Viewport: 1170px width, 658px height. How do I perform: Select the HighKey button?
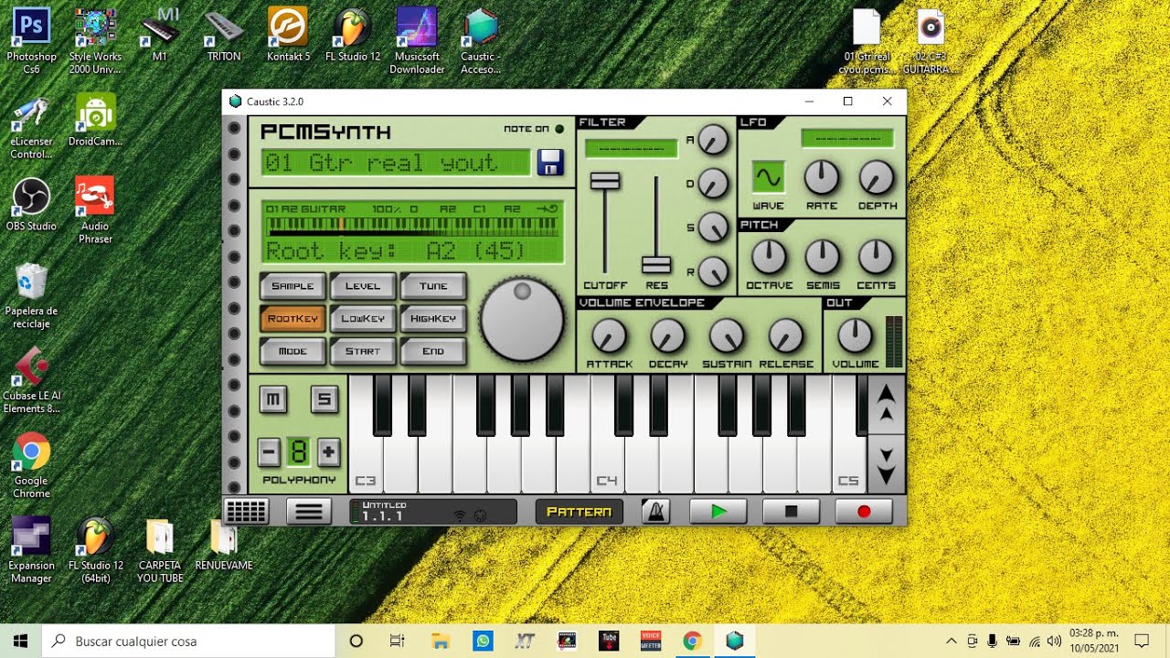pos(433,319)
